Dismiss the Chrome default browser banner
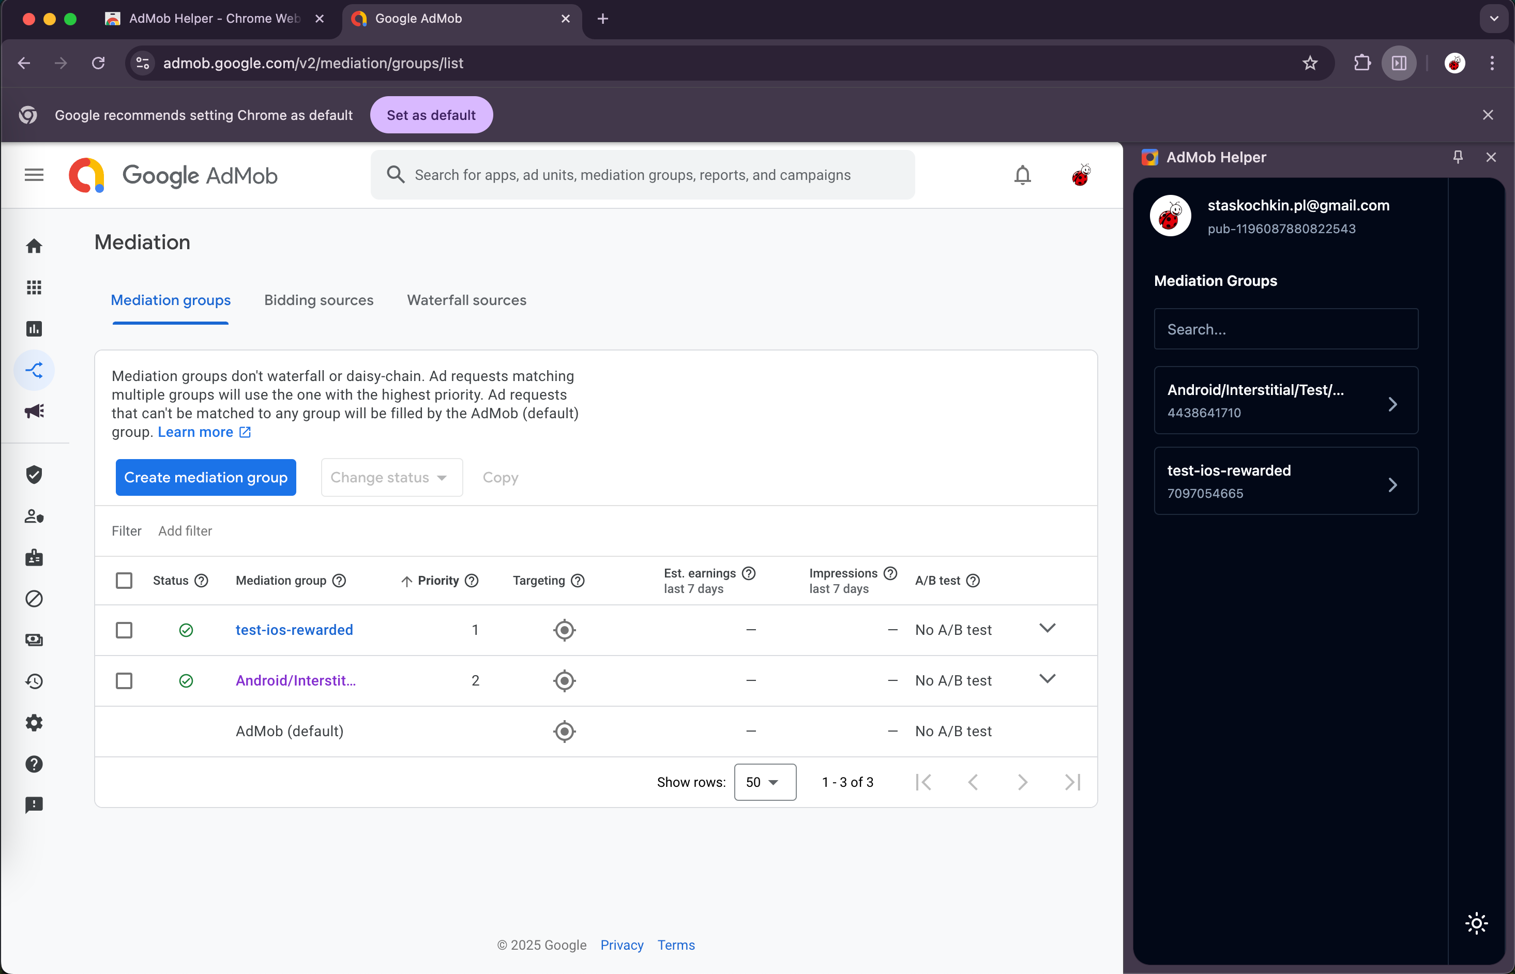1515x974 pixels. pyautogui.click(x=1488, y=115)
